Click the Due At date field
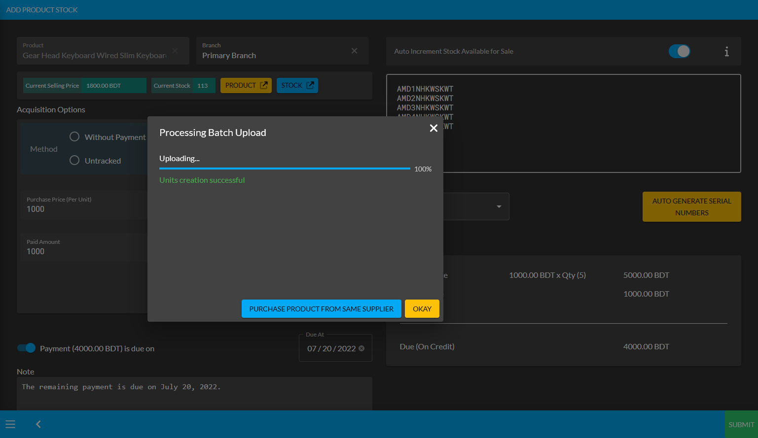Image resolution: width=758 pixels, height=438 pixels. 335,348
